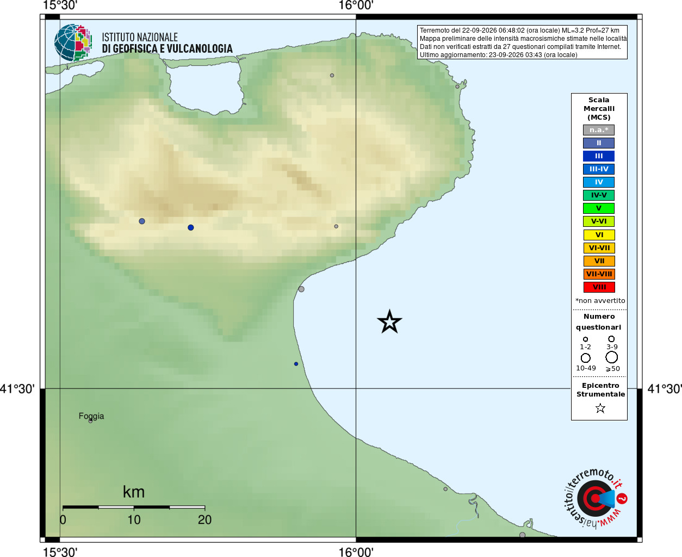
Task: Click the small dark blue coastal dot
Action: coord(296,364)
